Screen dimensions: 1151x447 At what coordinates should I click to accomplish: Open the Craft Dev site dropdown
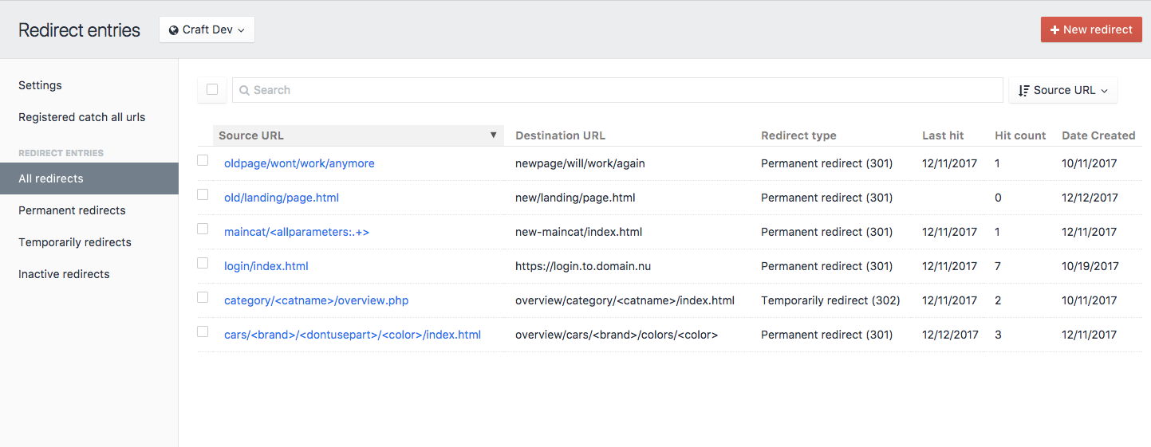(207, 30)
